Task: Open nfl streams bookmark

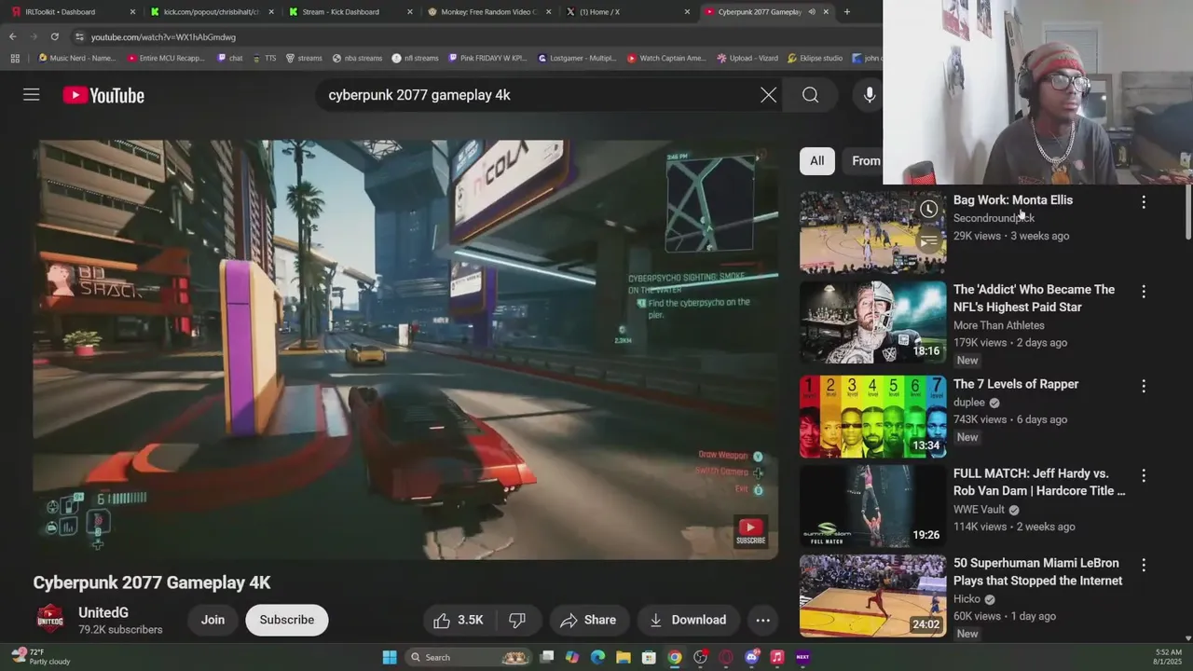Action: 415,58
